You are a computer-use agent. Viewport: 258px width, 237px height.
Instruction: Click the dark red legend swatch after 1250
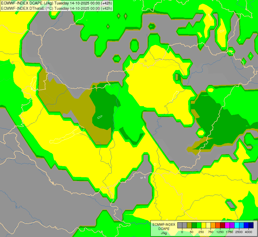pos(223,225)
